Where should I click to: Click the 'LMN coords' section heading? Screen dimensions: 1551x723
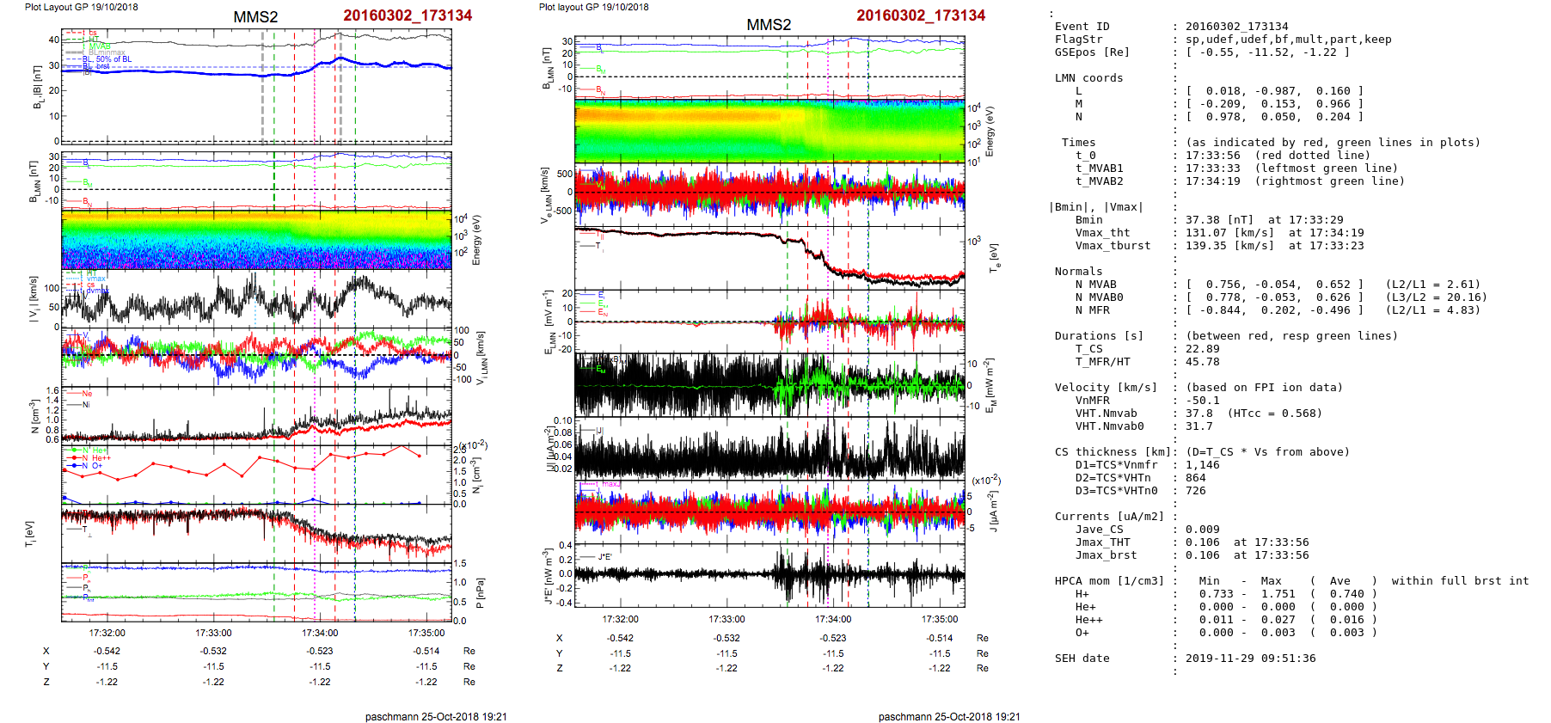coord(1088,78)
